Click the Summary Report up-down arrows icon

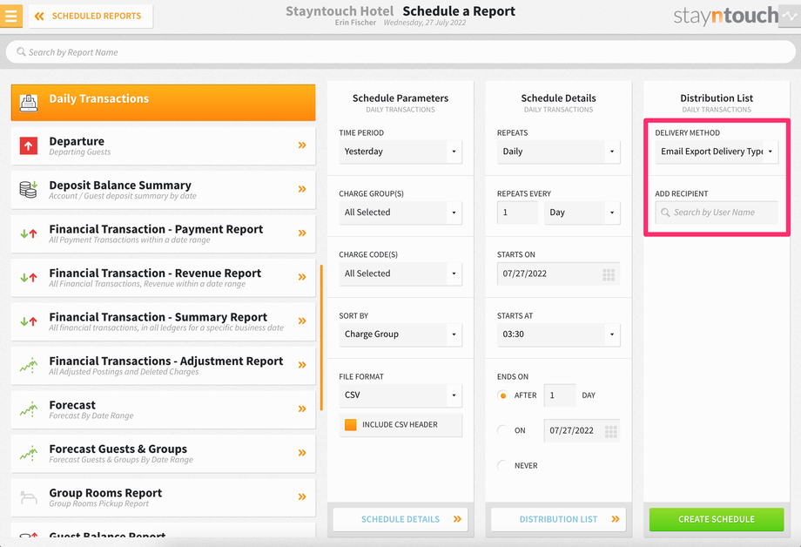[x=29, y=322]
